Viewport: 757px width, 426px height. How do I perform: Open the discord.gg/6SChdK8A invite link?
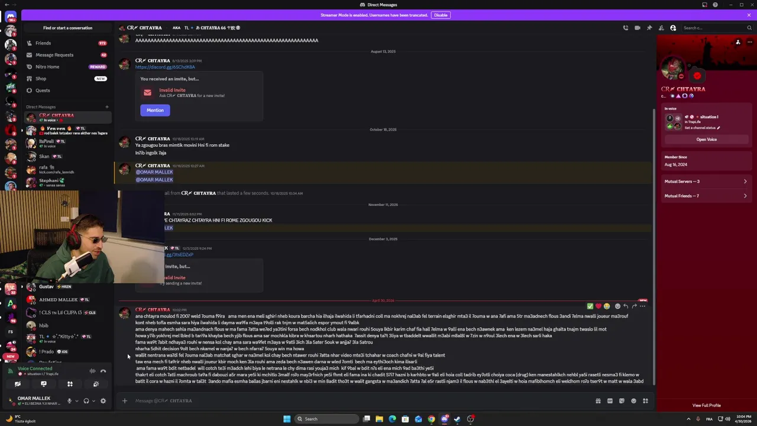click(x=165, y=67)
